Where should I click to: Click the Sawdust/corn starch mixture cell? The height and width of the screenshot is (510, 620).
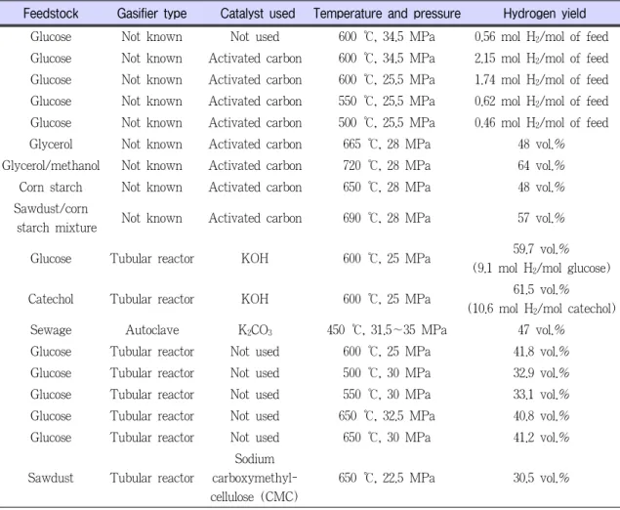pyautogui.click(x=54, y=218)
